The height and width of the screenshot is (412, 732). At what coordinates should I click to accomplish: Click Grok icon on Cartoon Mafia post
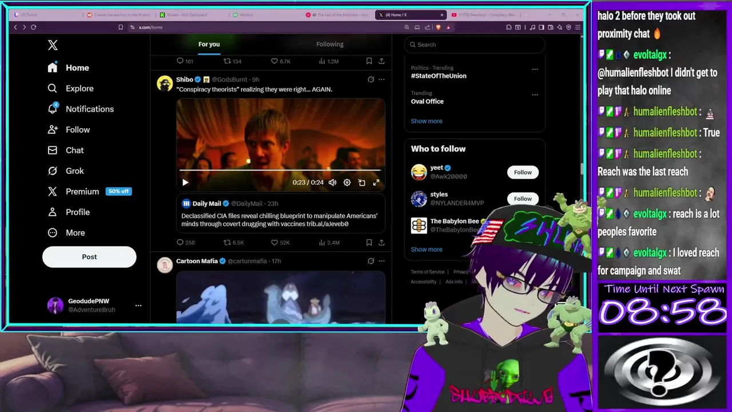click(371, 261)
